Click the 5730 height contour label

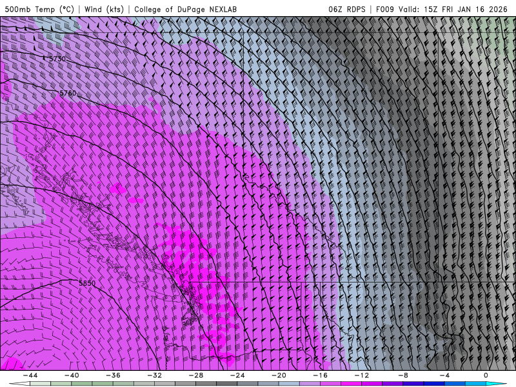point(57,59)
